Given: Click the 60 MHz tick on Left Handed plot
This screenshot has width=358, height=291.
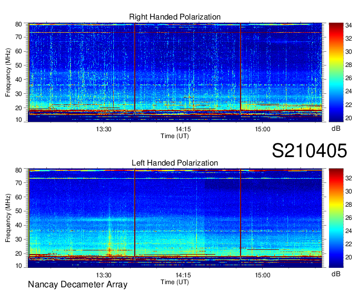Looking at the screenshot, I should (18, 197).
